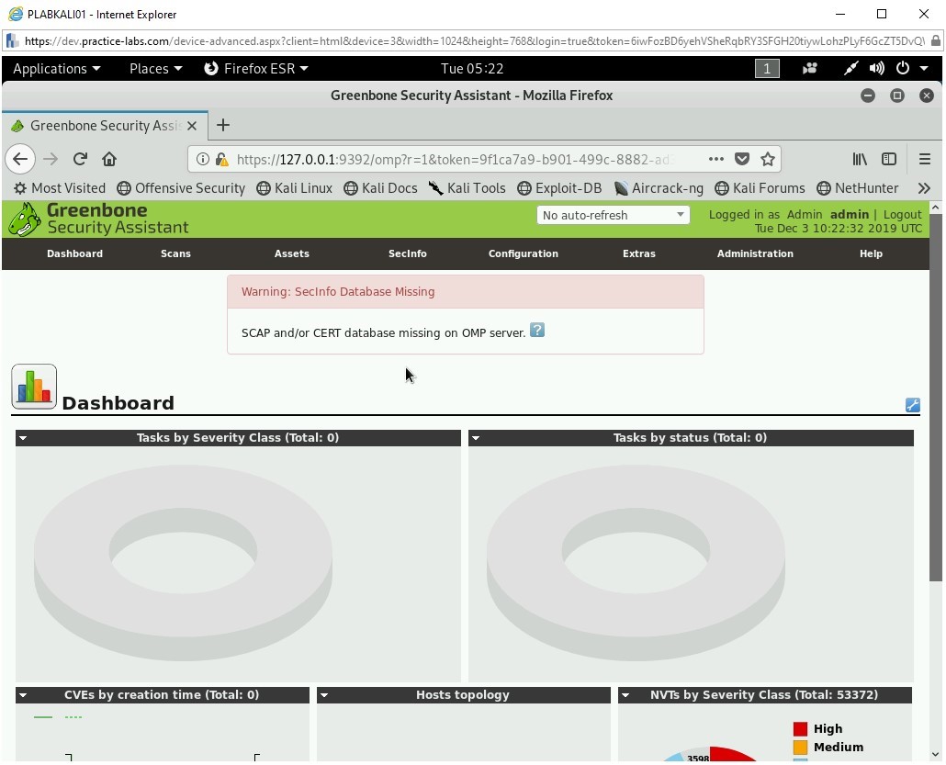Open the Configuration menu
This screenshot has width=946, height=765.
click(524, 254)
